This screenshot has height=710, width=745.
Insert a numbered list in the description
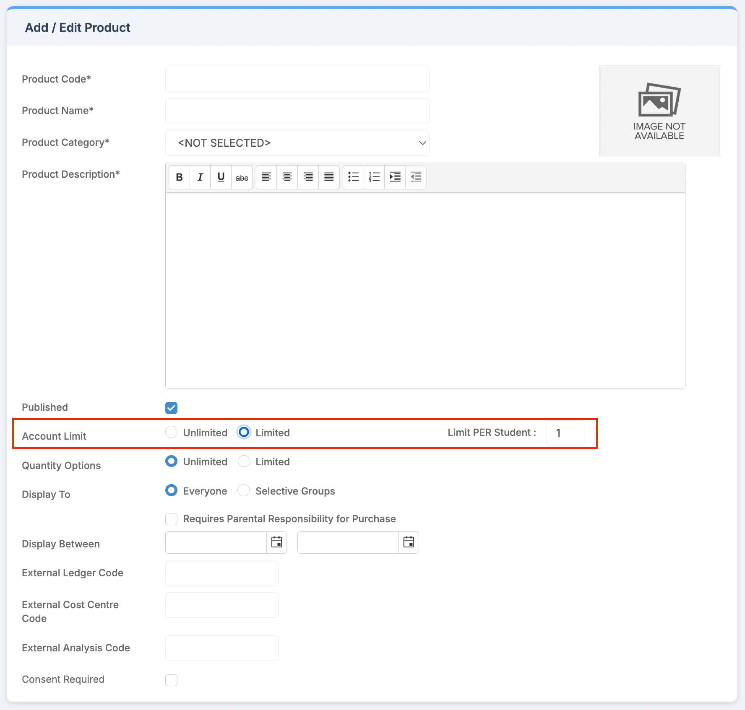(x=374, y=177)
